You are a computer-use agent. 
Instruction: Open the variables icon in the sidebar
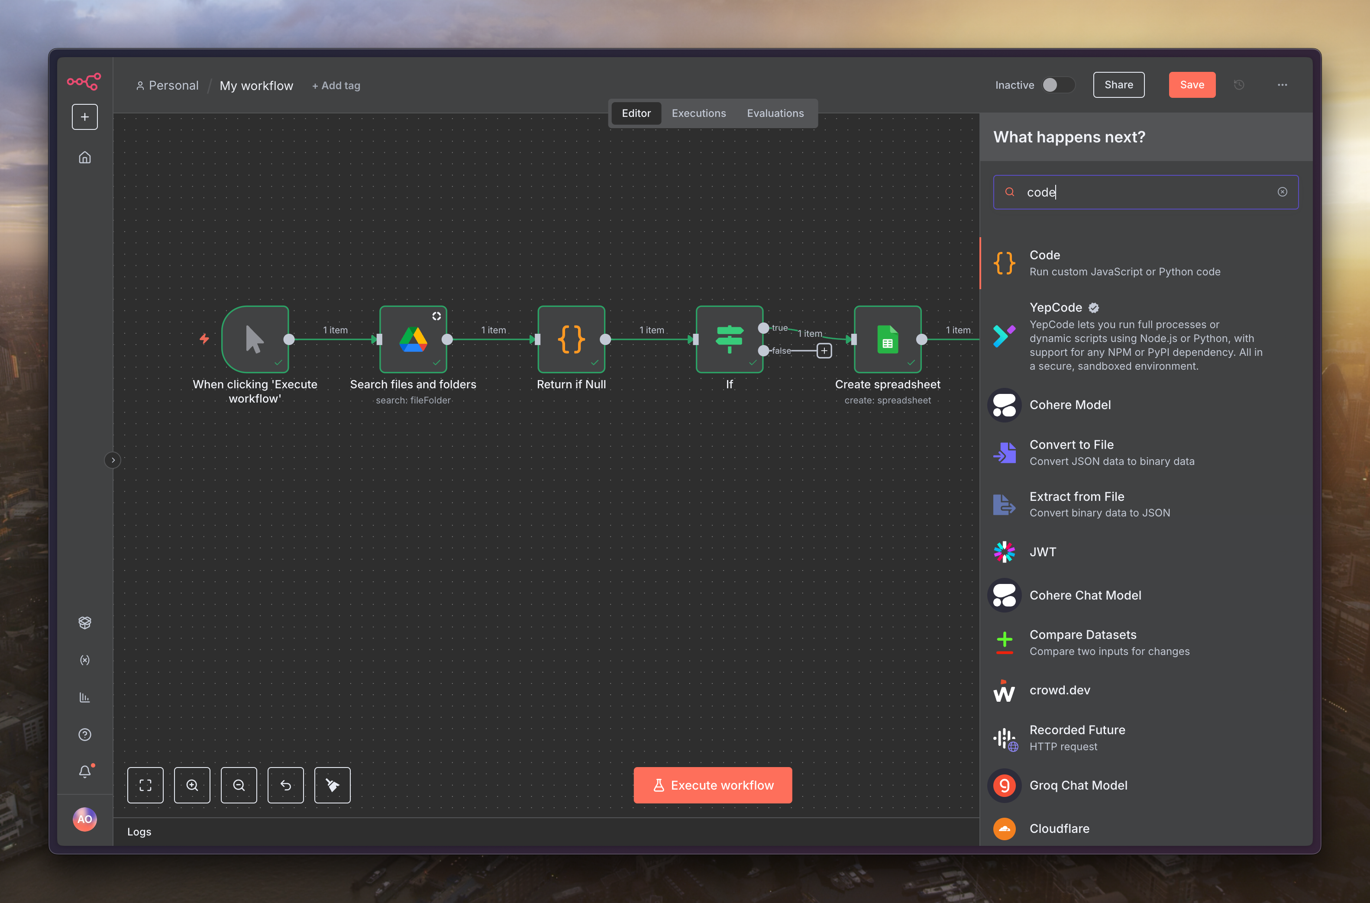(x=85, y=660)
